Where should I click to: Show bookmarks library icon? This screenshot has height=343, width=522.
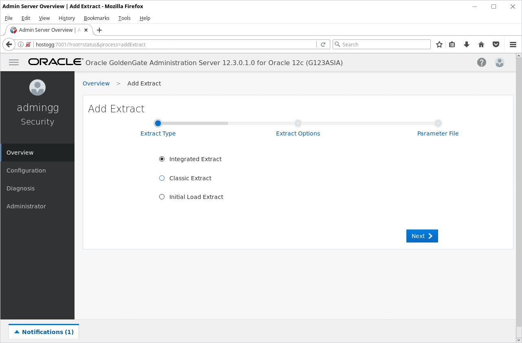[452, 44]
